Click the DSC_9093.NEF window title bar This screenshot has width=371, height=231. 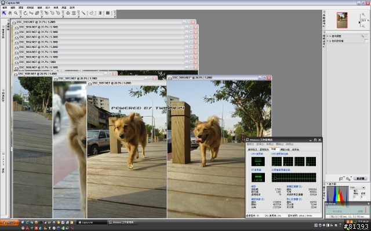pyautogui.click(x=106, y=79)
